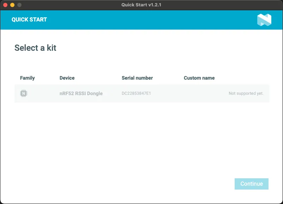
Task: Click the Family column header
Action: pos(27,78)
